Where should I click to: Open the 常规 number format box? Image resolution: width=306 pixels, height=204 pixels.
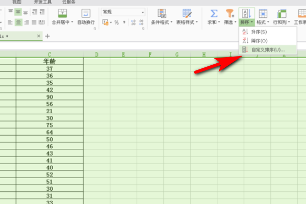pyautogui.click(x=123, y=12)
